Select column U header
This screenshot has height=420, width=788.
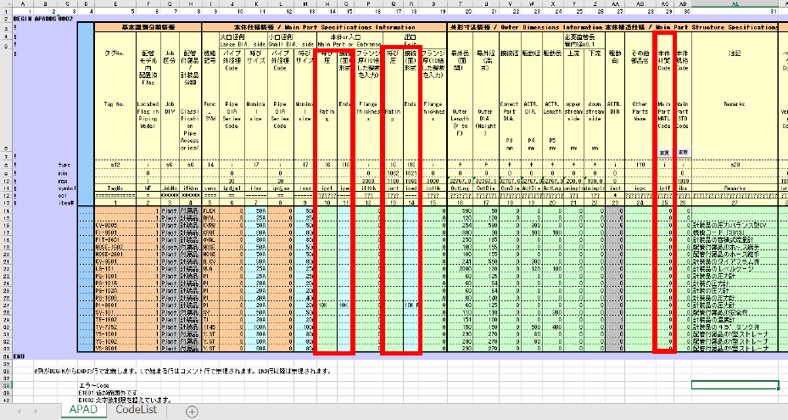coord(485,3)
